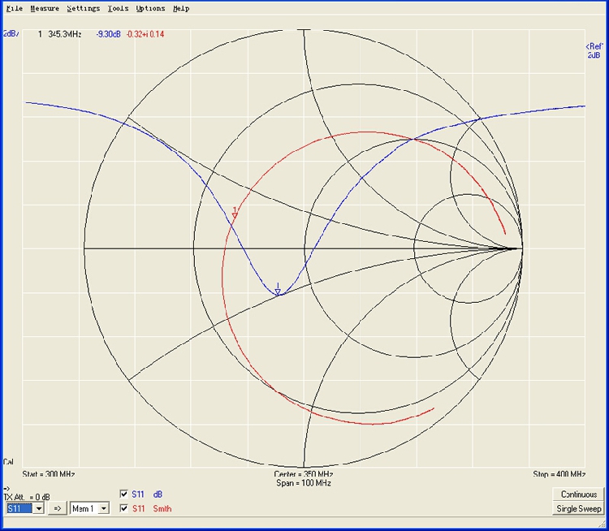Click the -9.30dB marker value
Screen dimensions: 609x531
[108, 34]
